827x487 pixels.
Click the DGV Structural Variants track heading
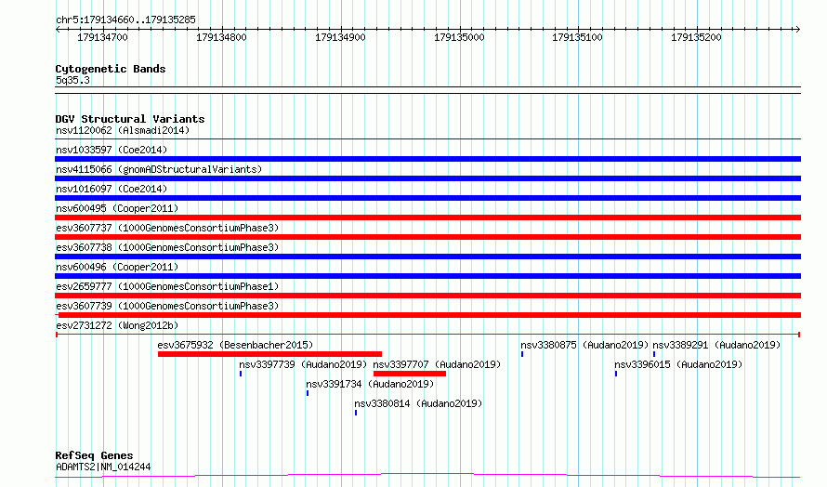pos(130,119)
